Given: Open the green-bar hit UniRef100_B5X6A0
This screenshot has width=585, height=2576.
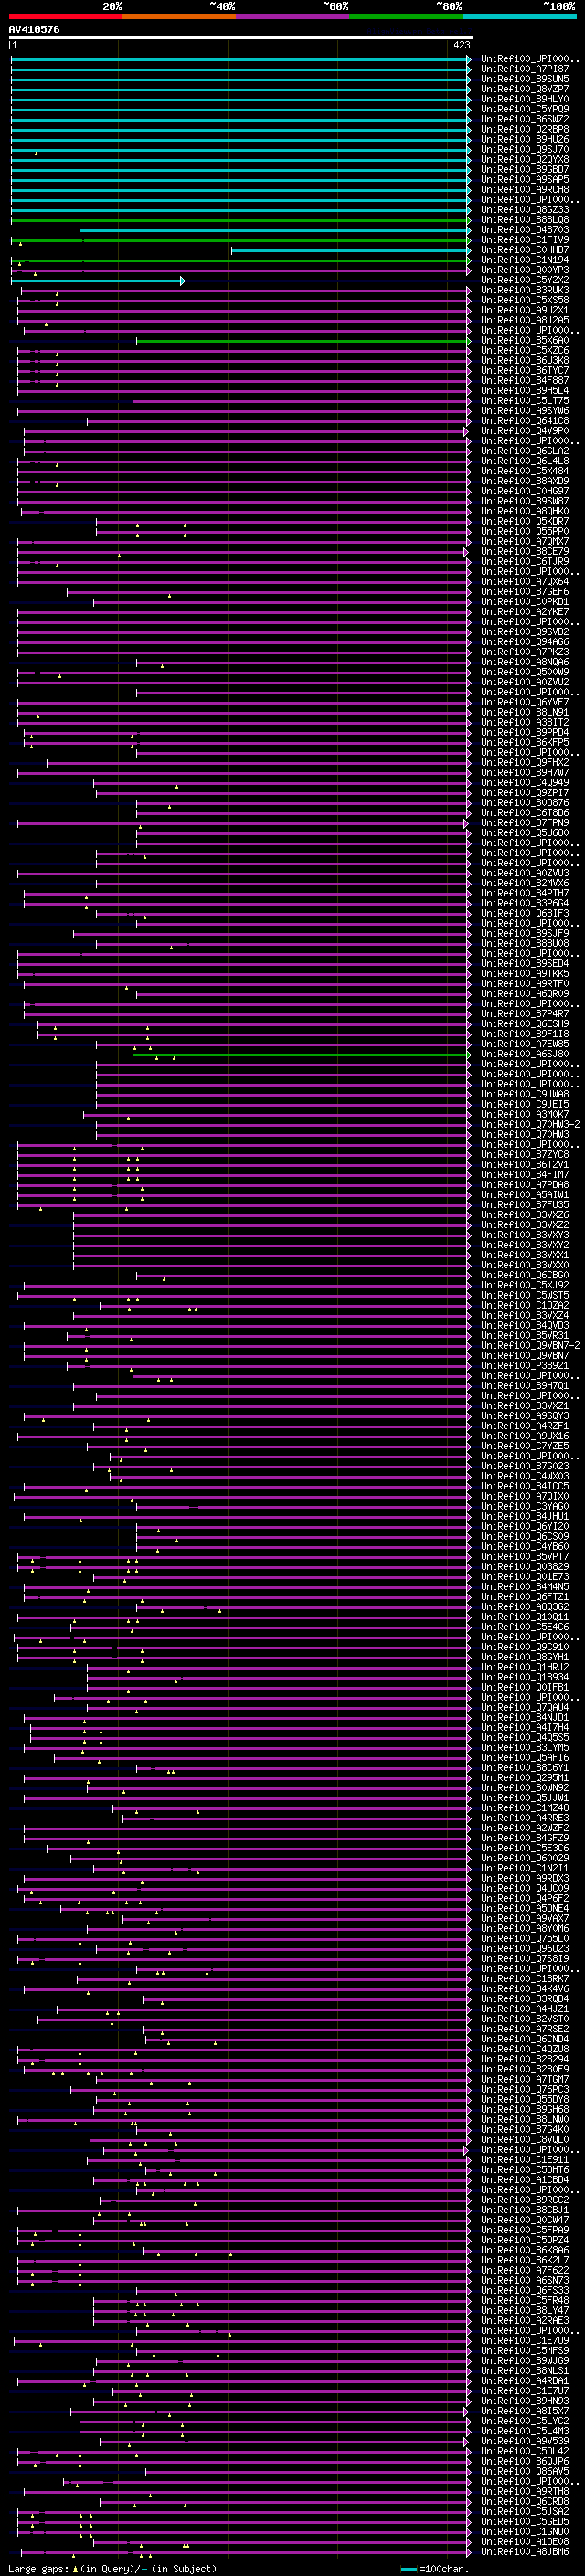Looking at the screenshot, I should coord(525,340).
